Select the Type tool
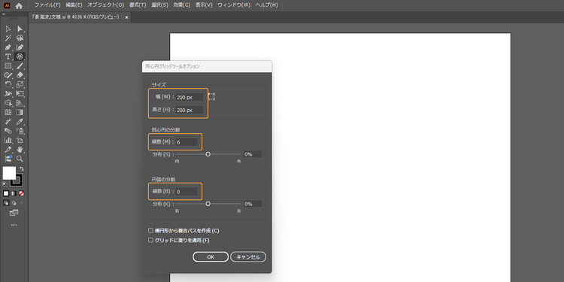This screenshot has height=282, width=564. click(x=8, y=57)
